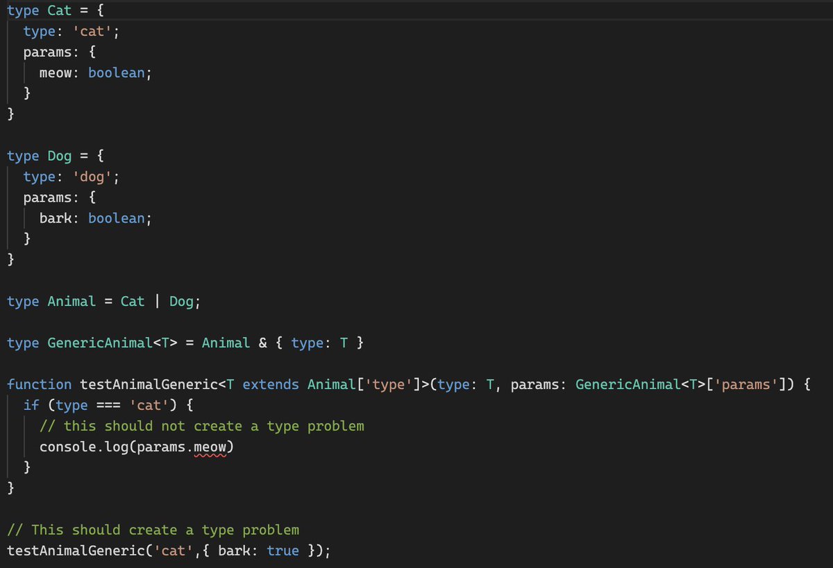Click the red-underlined 'meow' in console.log
Screen dimensions: 833x568
click(x=210, y=447)
